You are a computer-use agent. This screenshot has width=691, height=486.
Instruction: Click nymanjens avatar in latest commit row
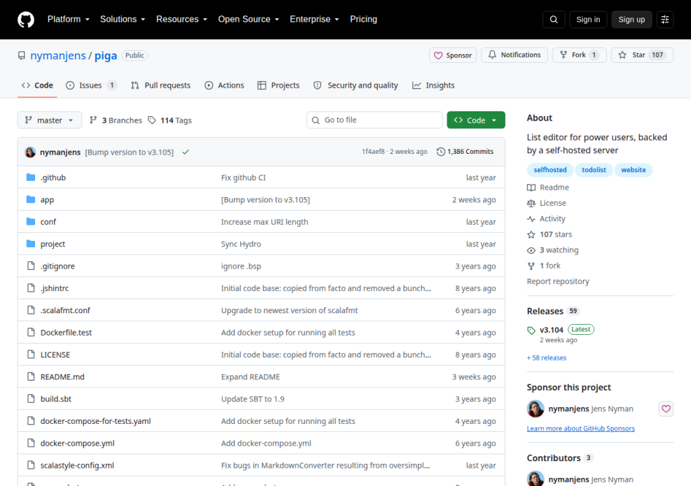click(x=30, y=152)
